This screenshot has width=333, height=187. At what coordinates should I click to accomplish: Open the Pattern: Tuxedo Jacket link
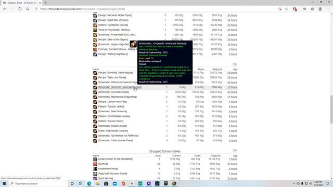(x=111, y=106)
